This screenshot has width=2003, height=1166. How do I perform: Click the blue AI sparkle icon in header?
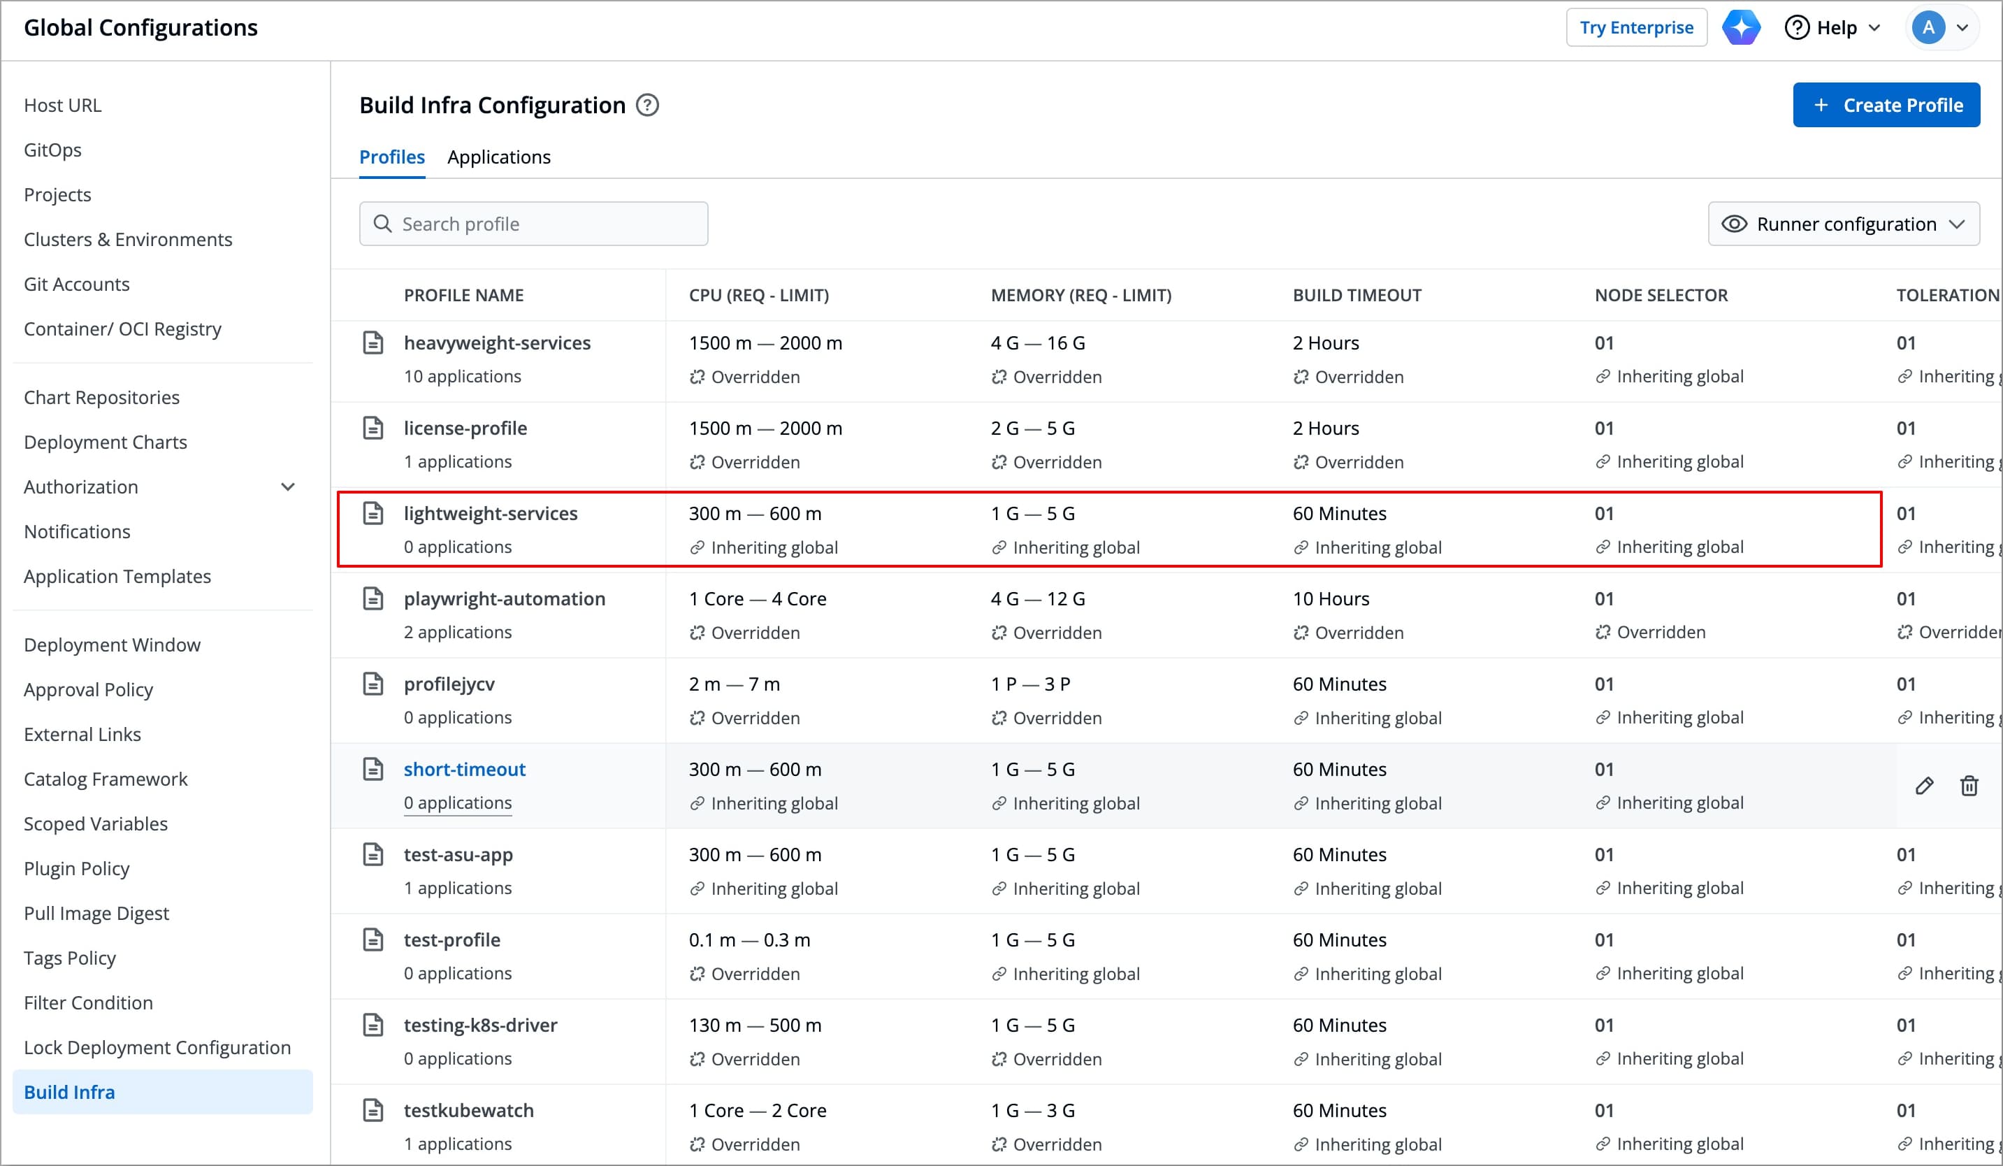point(1741,28)
